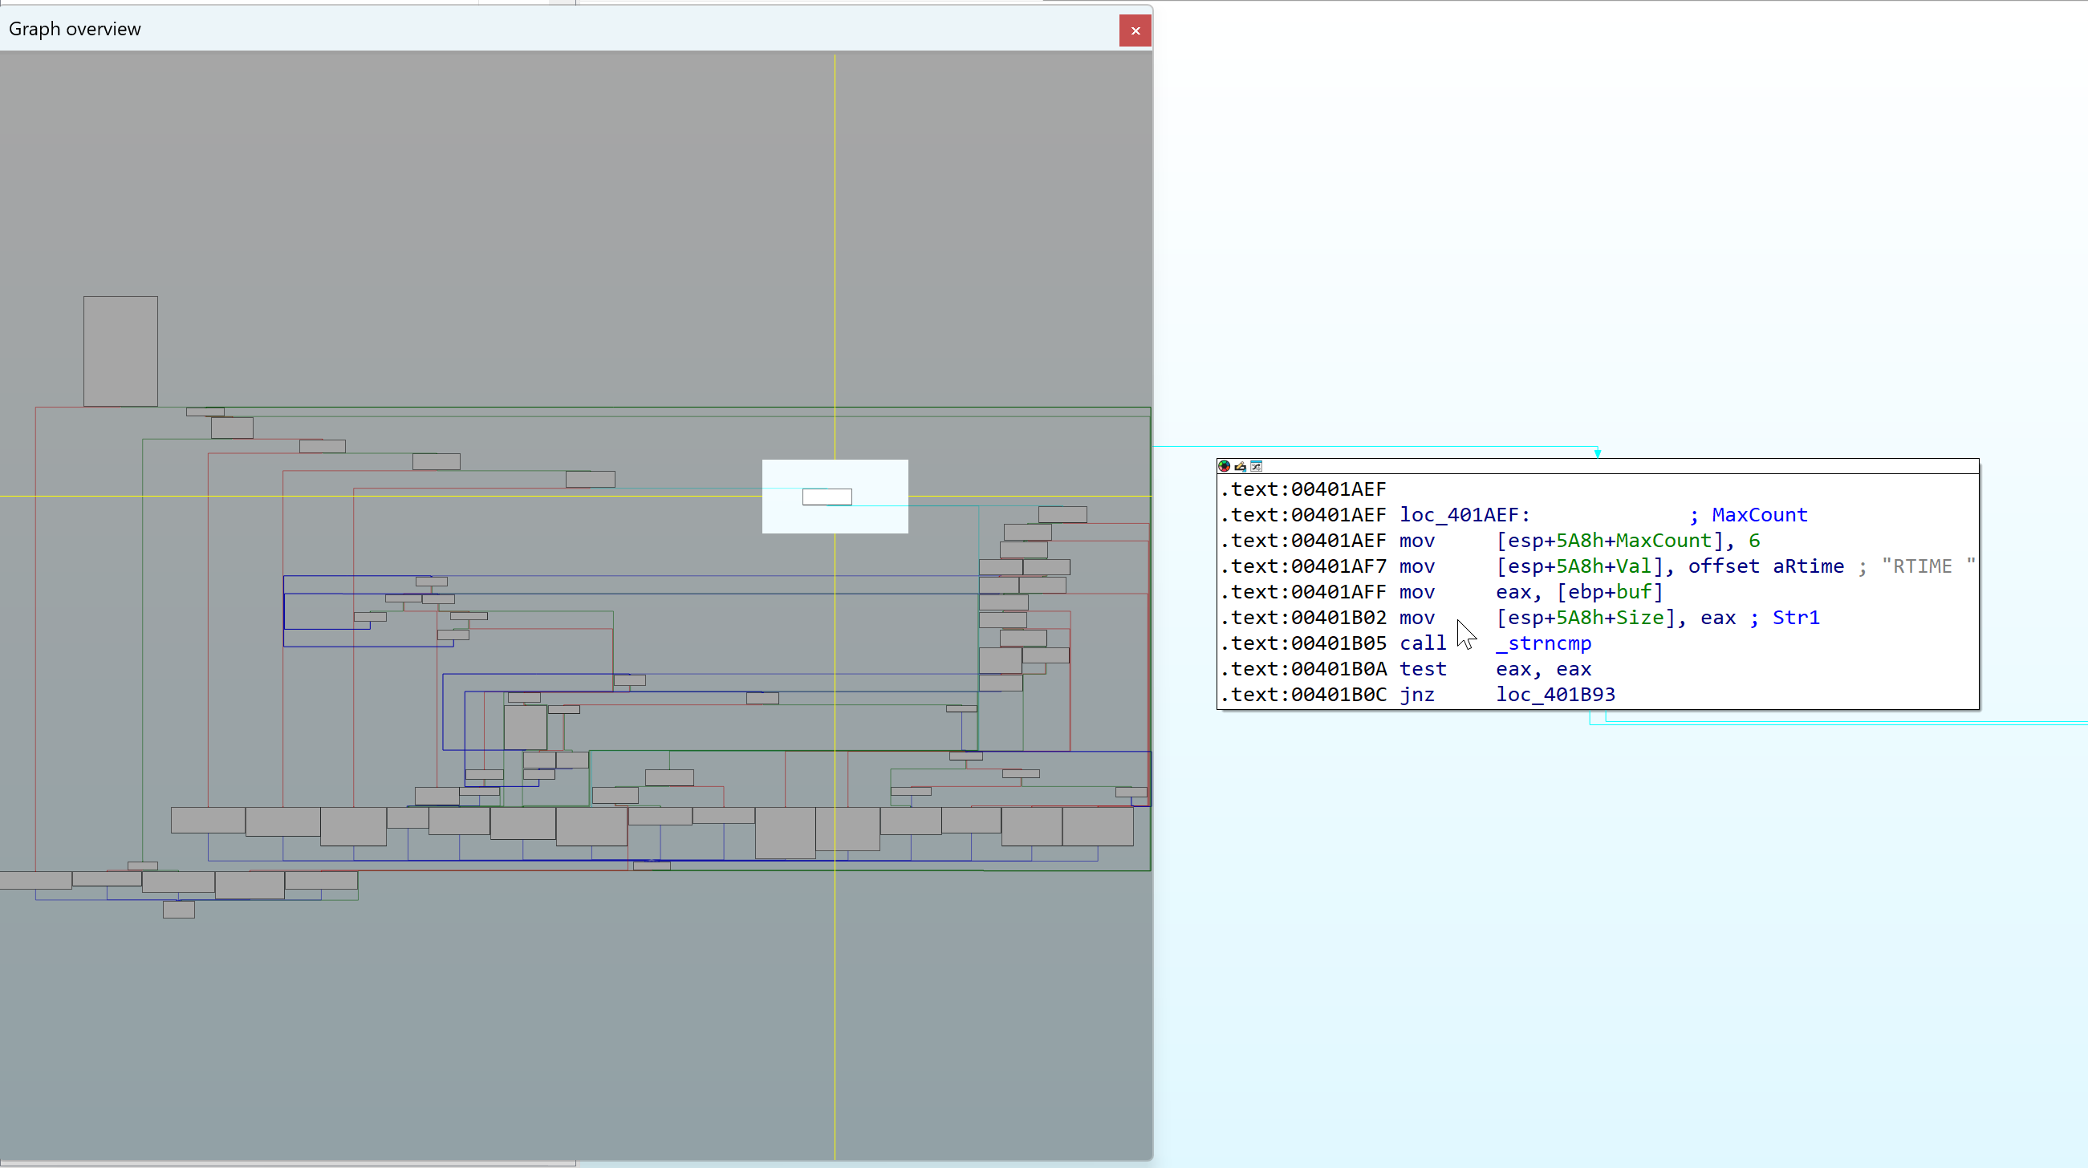
Task: Open the node color wheel picker
Action: pos(1224,467)
